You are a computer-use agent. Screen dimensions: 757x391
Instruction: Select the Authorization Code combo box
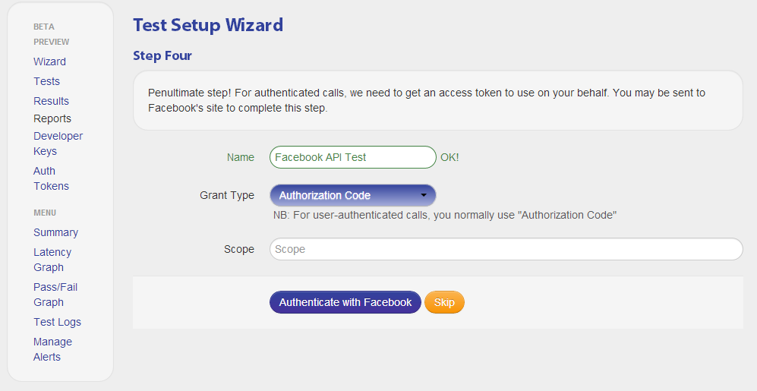[x=353, y=196]
